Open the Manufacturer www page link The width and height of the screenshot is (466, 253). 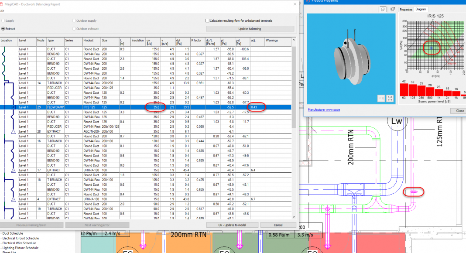[324, 109]
